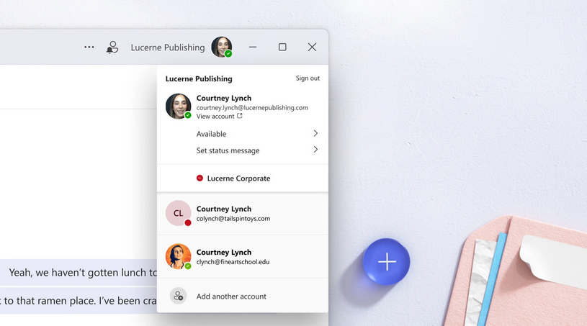Screen dimensions: 587x326
Task: Expand the Available status options
Action: coord(315,134)
